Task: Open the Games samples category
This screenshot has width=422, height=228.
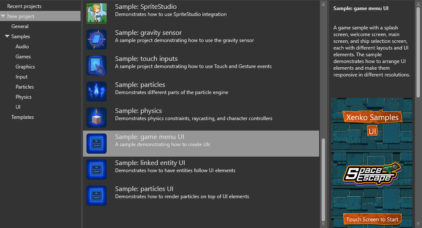Action: click(x=23, y=57)
